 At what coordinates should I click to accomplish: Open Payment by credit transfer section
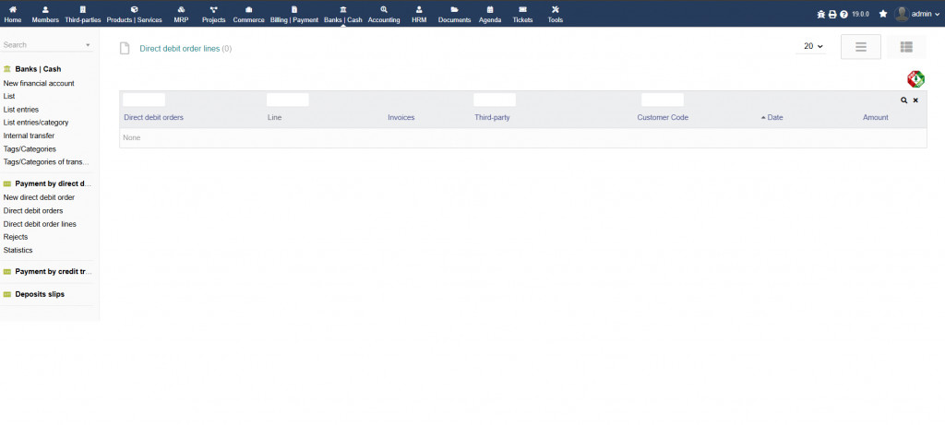pyautogui.click(x=54, y=271)
